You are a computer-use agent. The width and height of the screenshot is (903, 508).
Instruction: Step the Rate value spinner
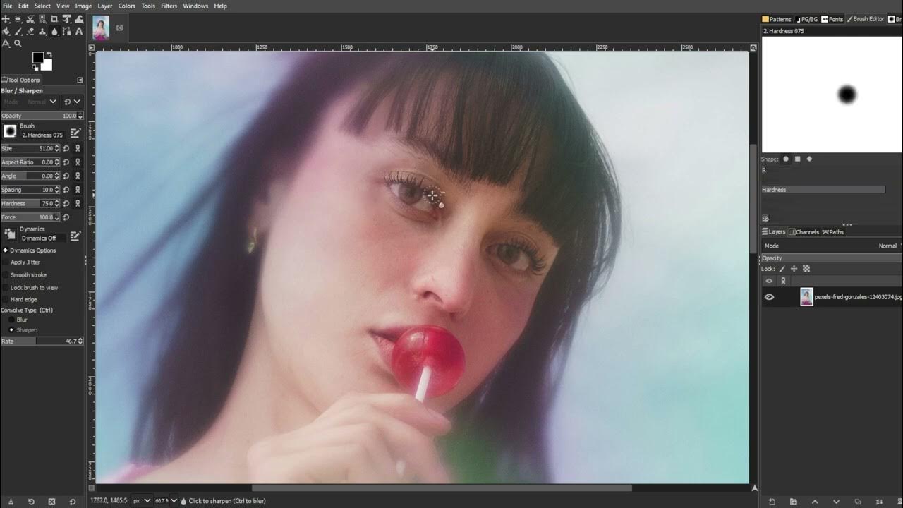(x=80, y=341)
